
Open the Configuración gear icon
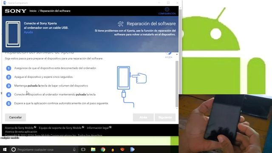pyautogui.click(x=167, y=9)
